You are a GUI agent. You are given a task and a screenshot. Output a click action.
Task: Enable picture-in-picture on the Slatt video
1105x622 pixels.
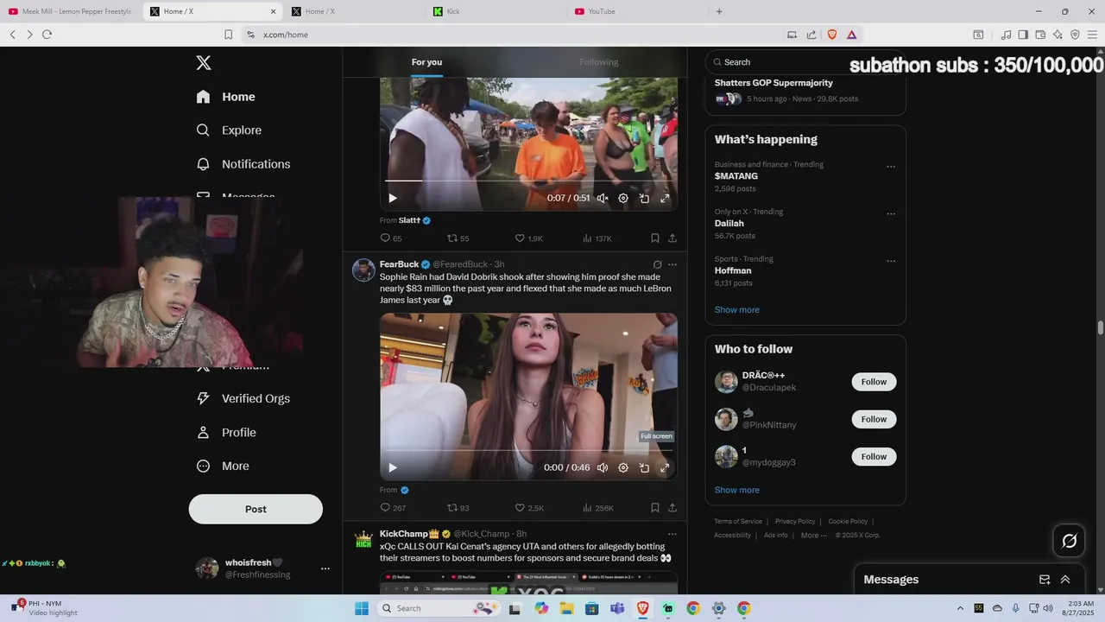pos(644,198)
